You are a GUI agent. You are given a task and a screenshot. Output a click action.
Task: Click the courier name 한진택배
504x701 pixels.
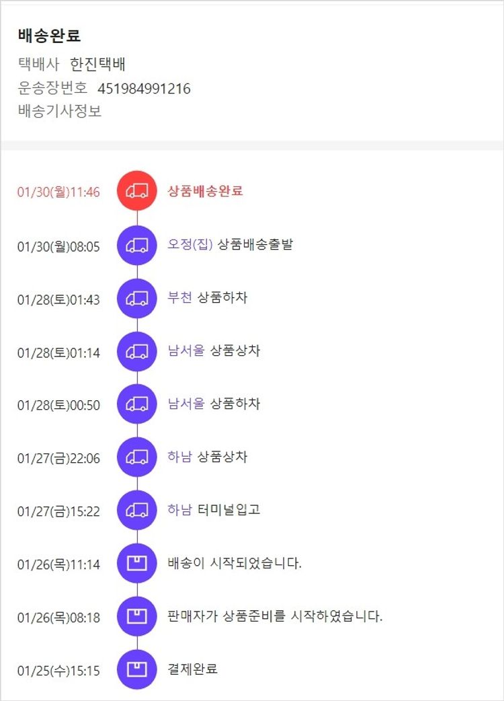pos(98,65)
